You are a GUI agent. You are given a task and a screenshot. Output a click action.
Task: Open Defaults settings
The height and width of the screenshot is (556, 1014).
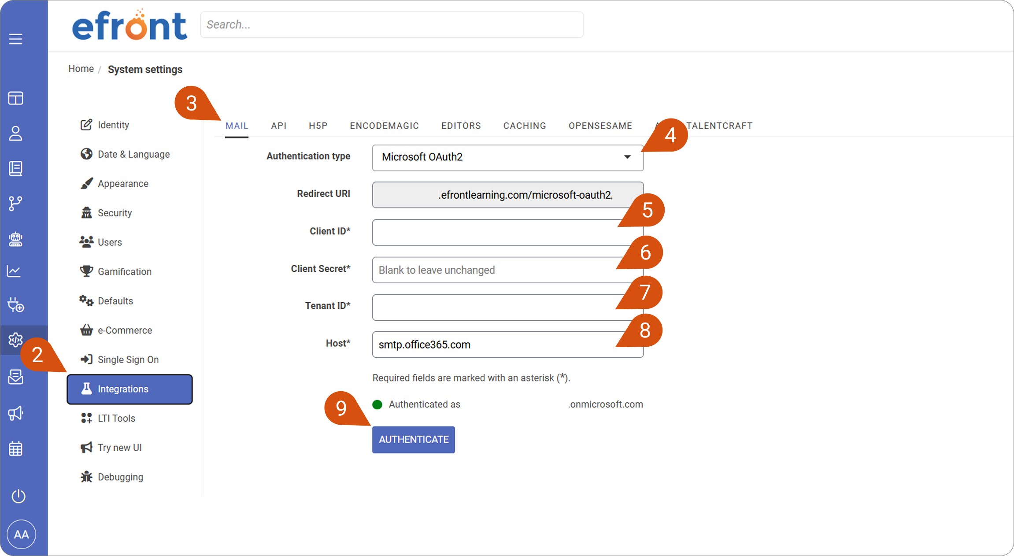point(107,301)
